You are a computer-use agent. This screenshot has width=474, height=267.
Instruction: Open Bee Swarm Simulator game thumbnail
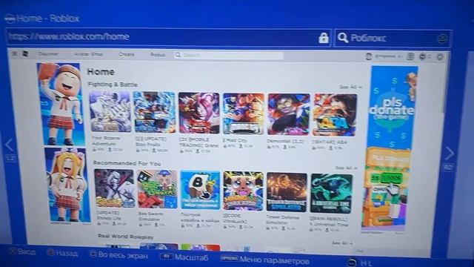tap(158, 189)
